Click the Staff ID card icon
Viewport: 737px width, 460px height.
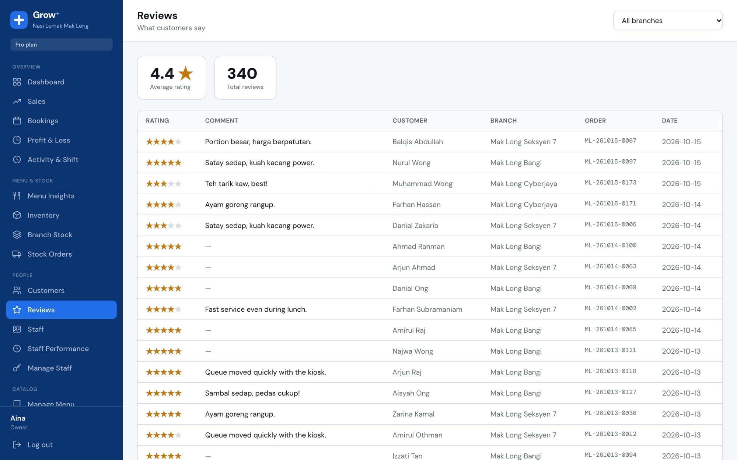coord(17,329)
